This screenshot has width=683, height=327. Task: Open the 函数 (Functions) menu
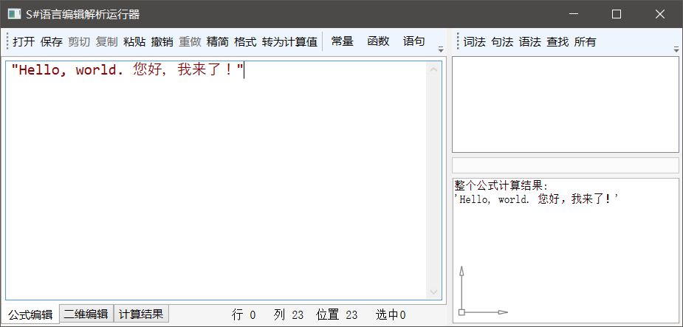click(378, 41)
